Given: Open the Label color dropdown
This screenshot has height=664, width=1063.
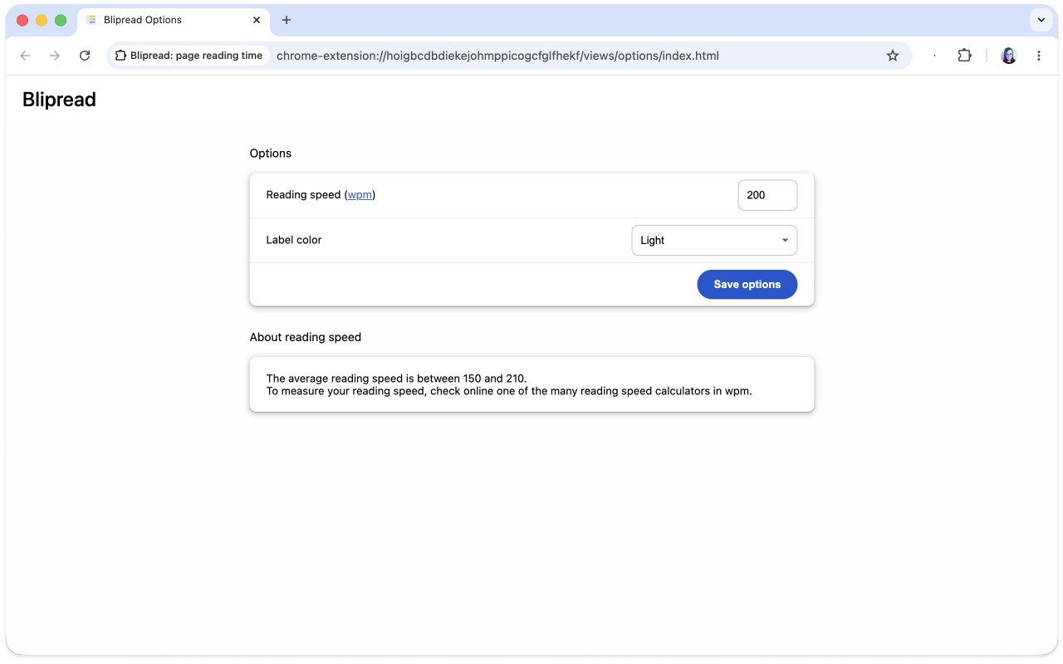Looking at the screenshot, I should tap(714, 241).
